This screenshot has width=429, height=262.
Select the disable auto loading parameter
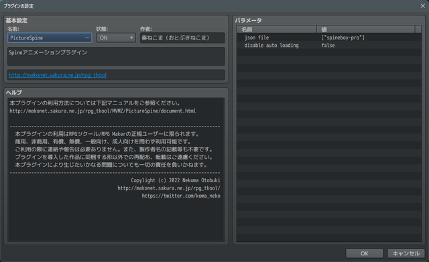[x=329, y=45]
